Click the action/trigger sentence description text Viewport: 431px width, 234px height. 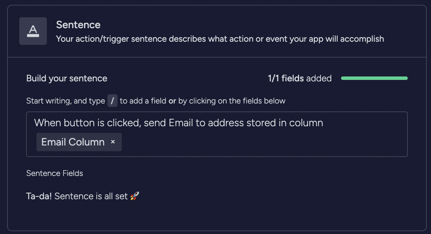click(220, 39)
